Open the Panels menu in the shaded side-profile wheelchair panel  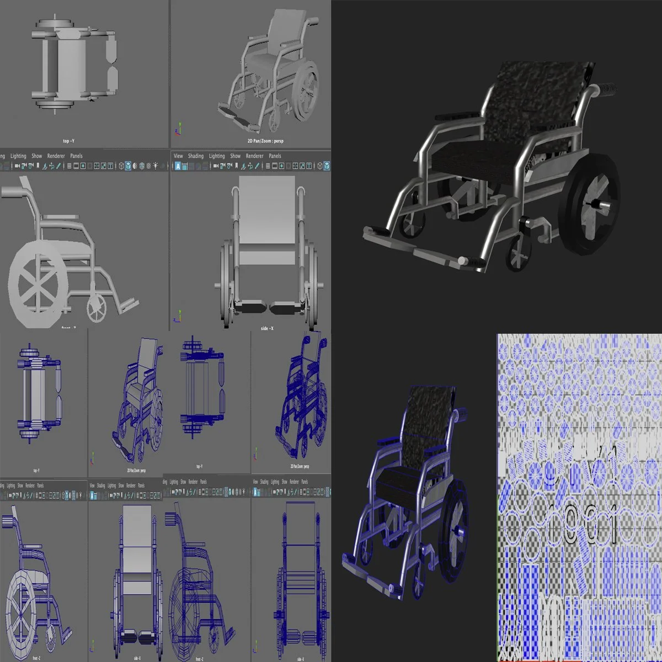(x=76, y=156)
